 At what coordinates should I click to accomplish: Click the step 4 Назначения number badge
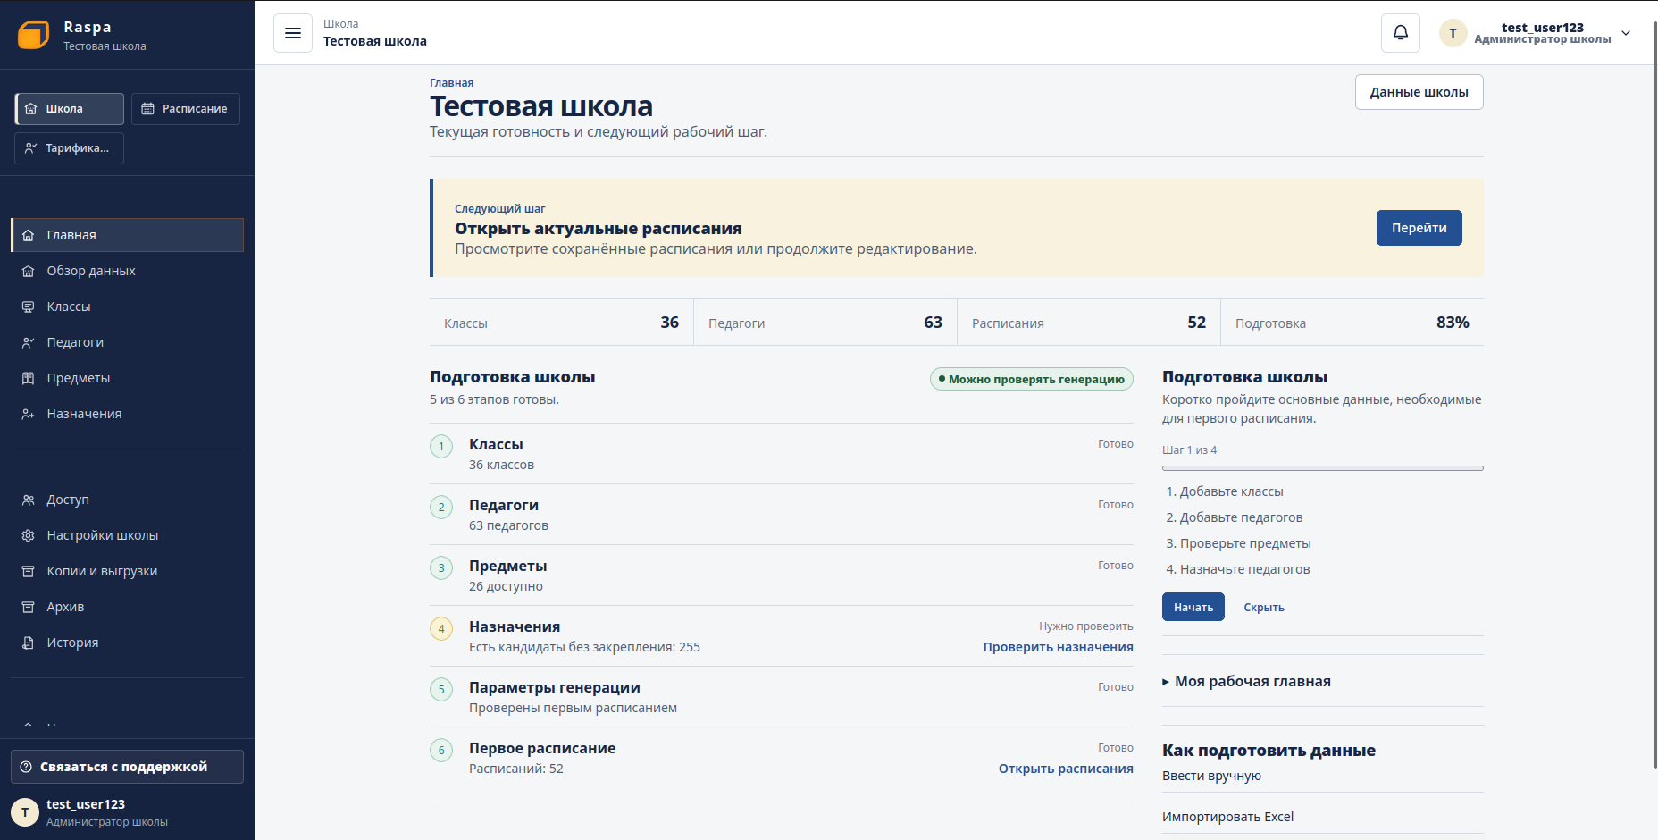441,628
